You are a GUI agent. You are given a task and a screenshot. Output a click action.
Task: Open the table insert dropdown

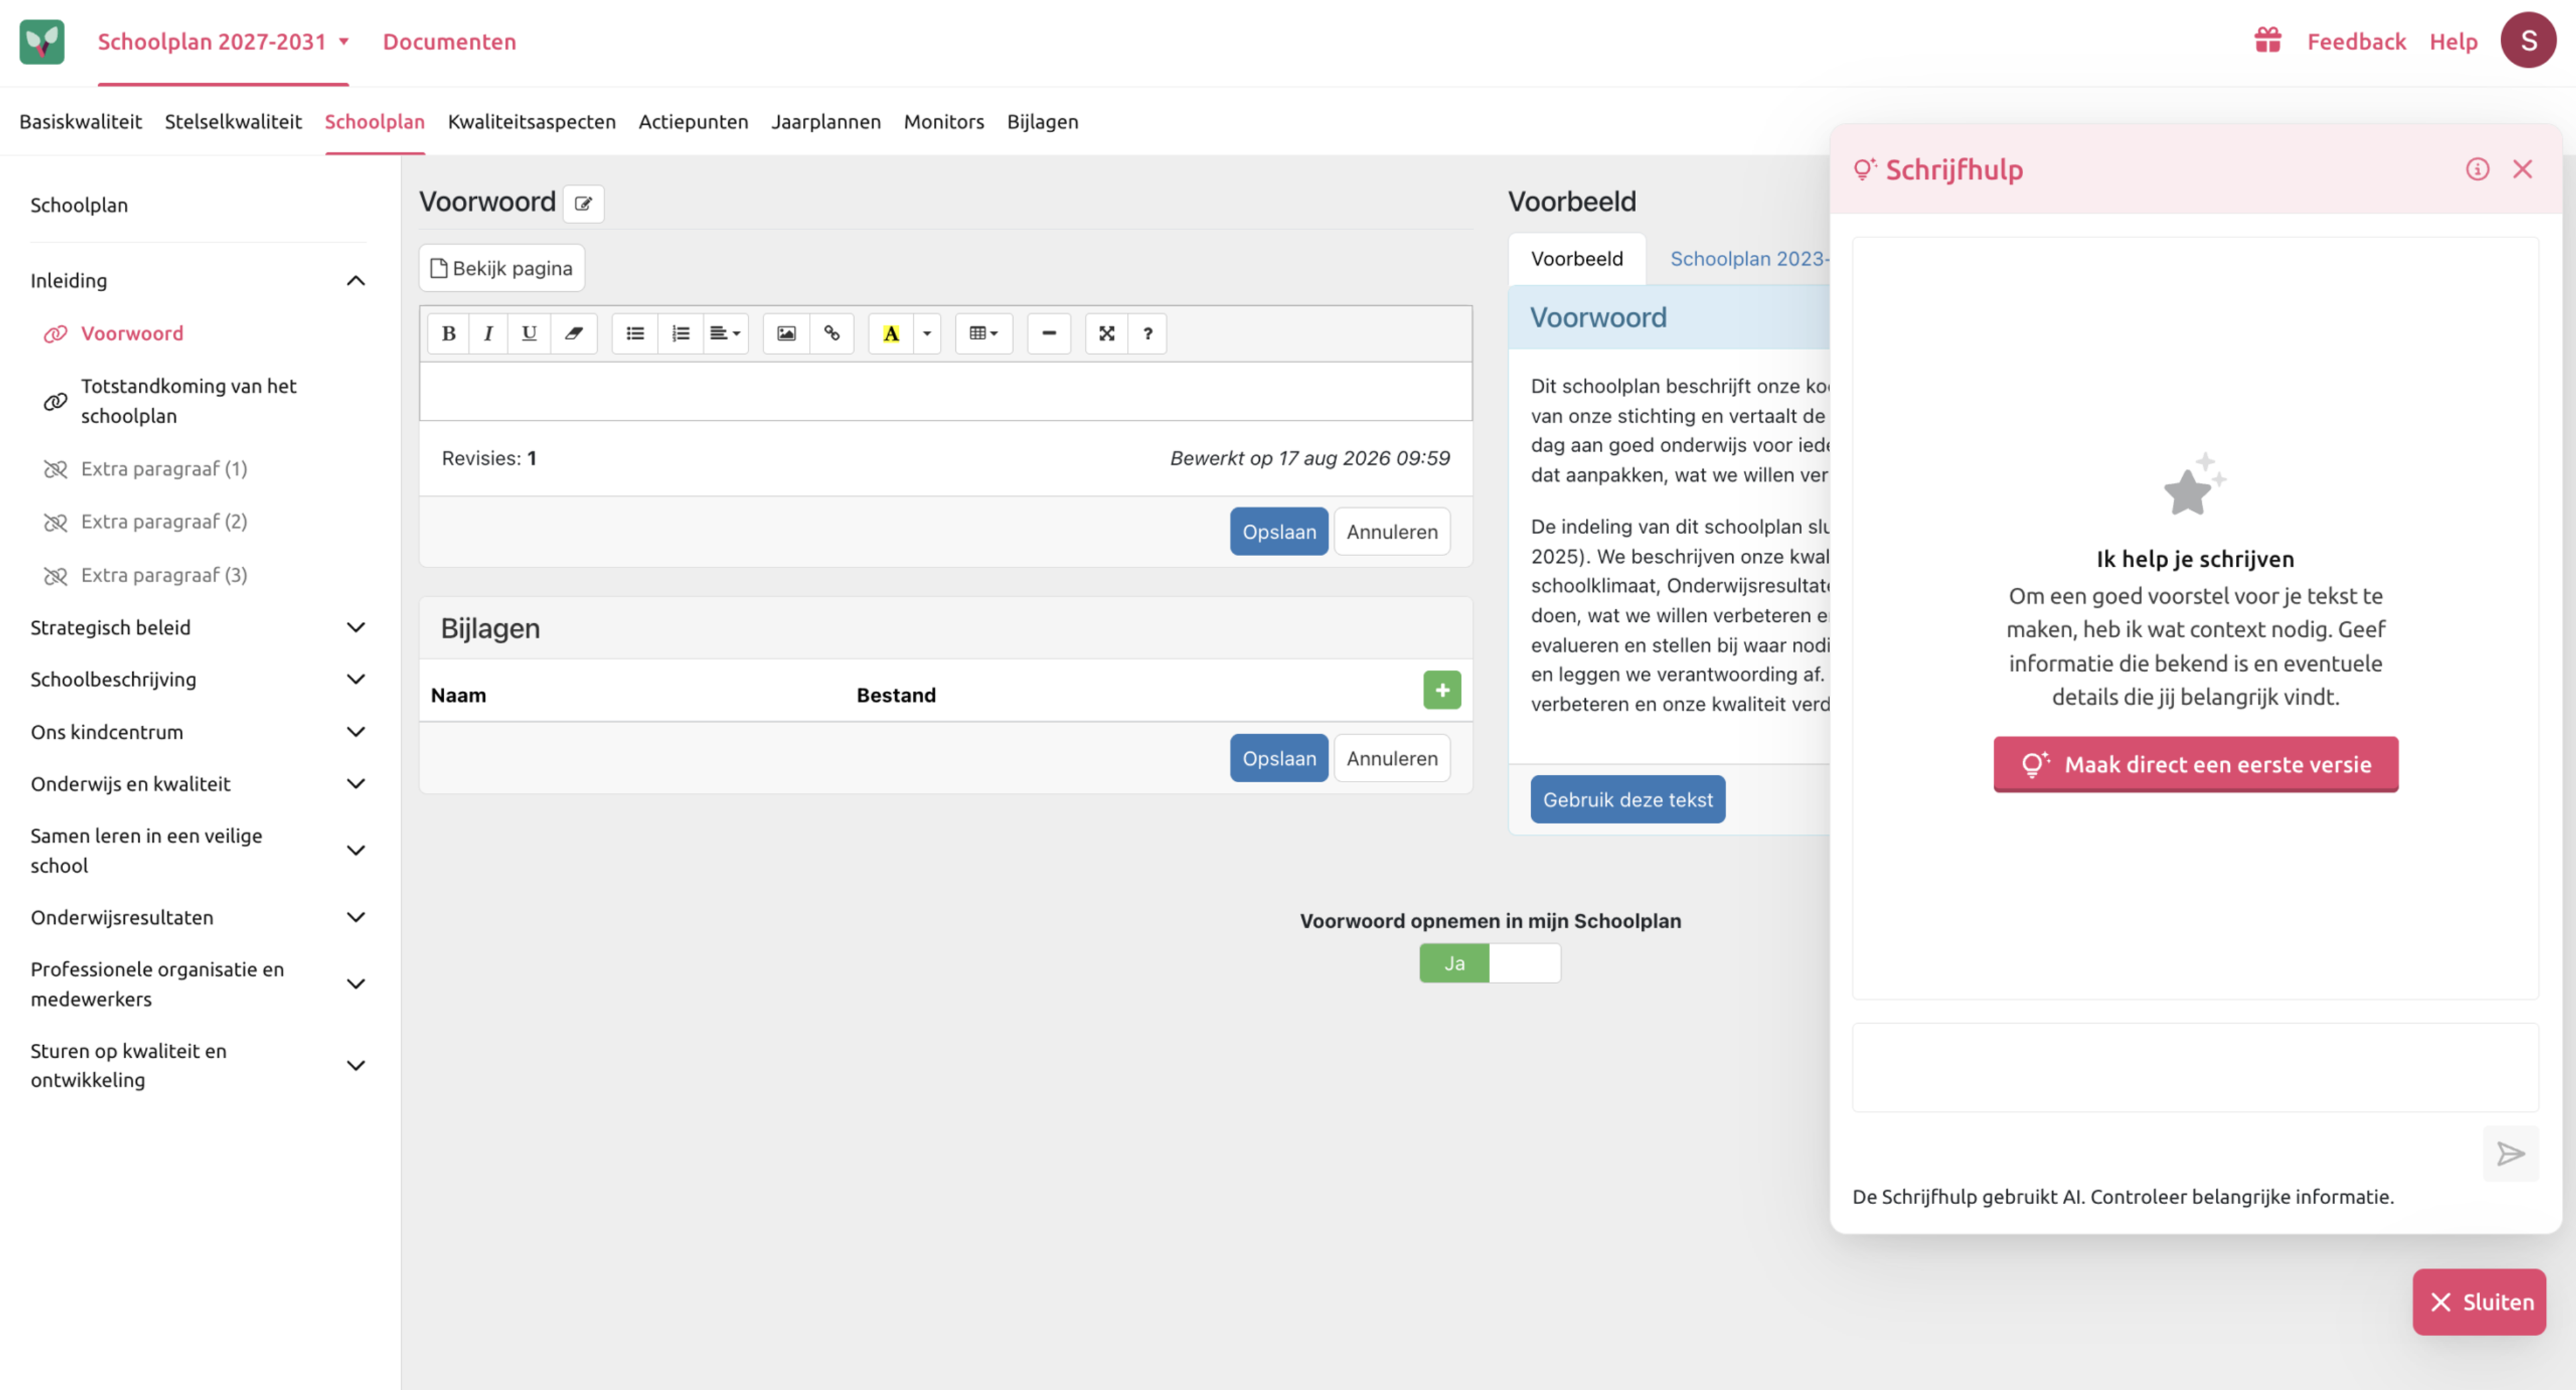click(984, 333)
